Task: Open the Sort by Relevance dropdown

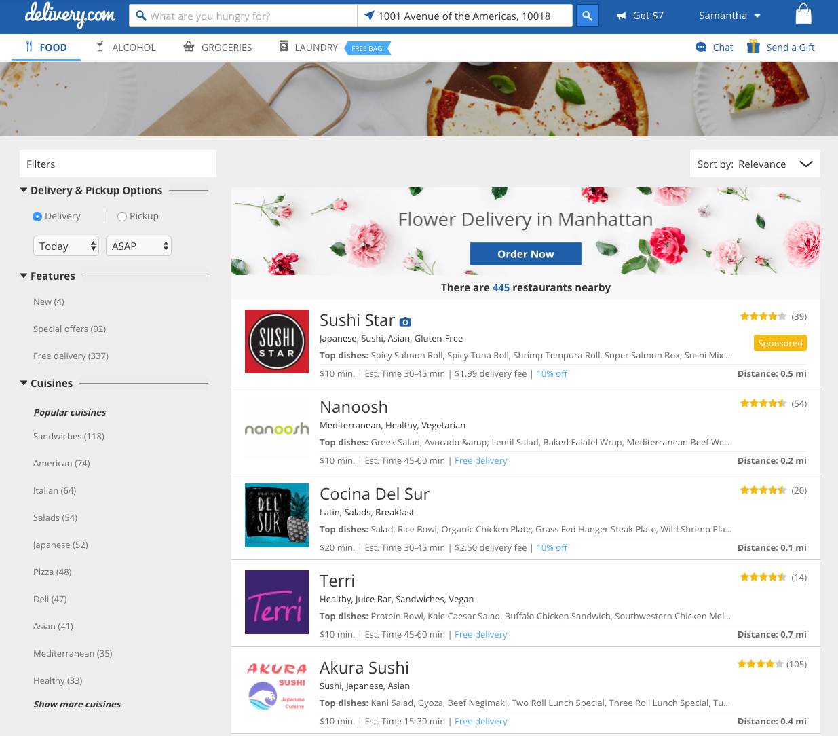Action: pyautogui.click(x=755, y=164)
